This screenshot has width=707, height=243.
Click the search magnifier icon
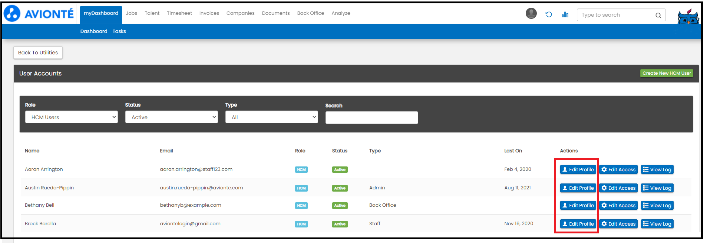[x=658, y=15]
